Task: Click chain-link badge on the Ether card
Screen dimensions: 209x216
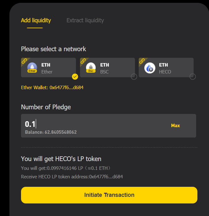Action: click(24, 61)
